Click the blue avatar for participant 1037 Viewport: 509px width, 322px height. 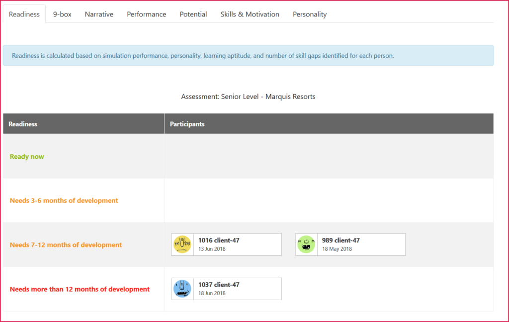click(182, 289)
